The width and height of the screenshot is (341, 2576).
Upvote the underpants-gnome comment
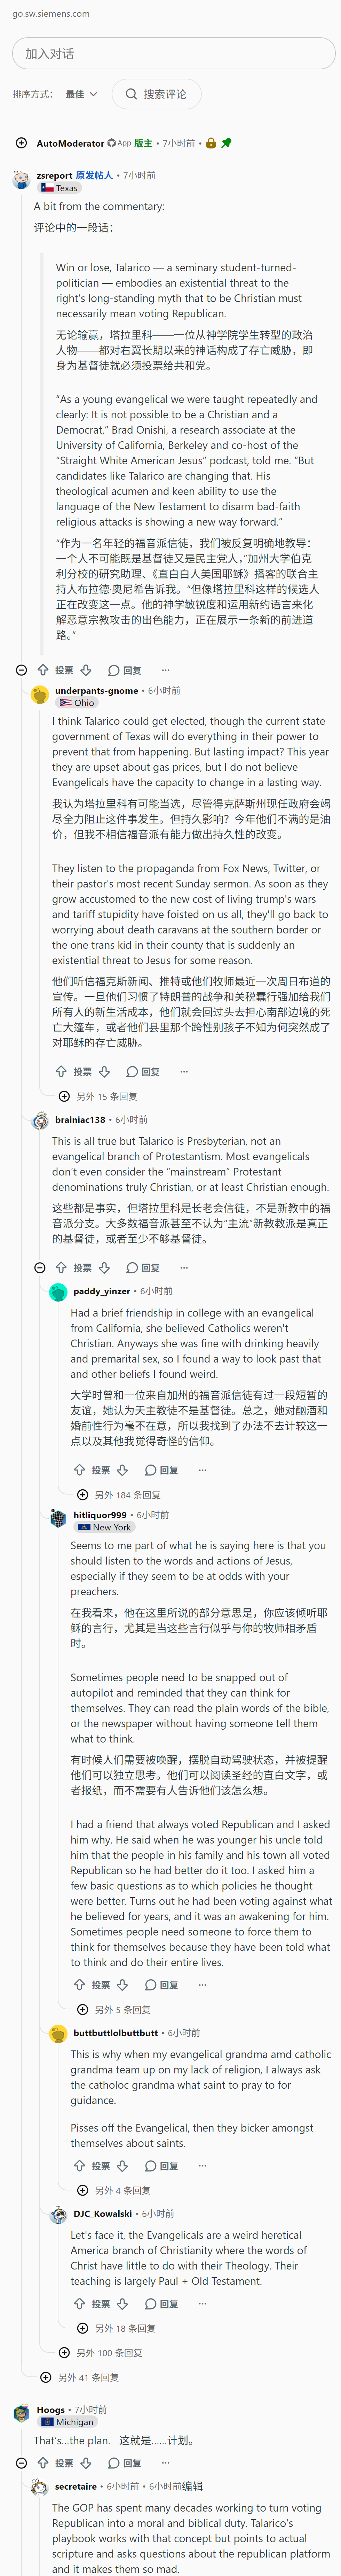[x=61, y=1071]
